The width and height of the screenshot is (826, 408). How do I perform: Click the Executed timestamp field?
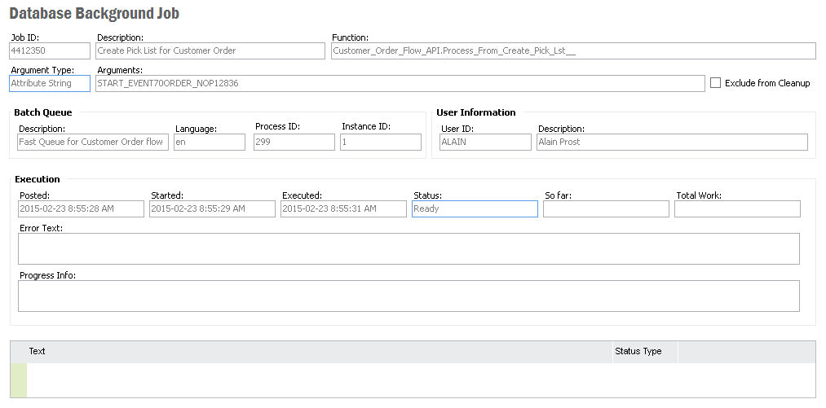(x=343, y=209)
